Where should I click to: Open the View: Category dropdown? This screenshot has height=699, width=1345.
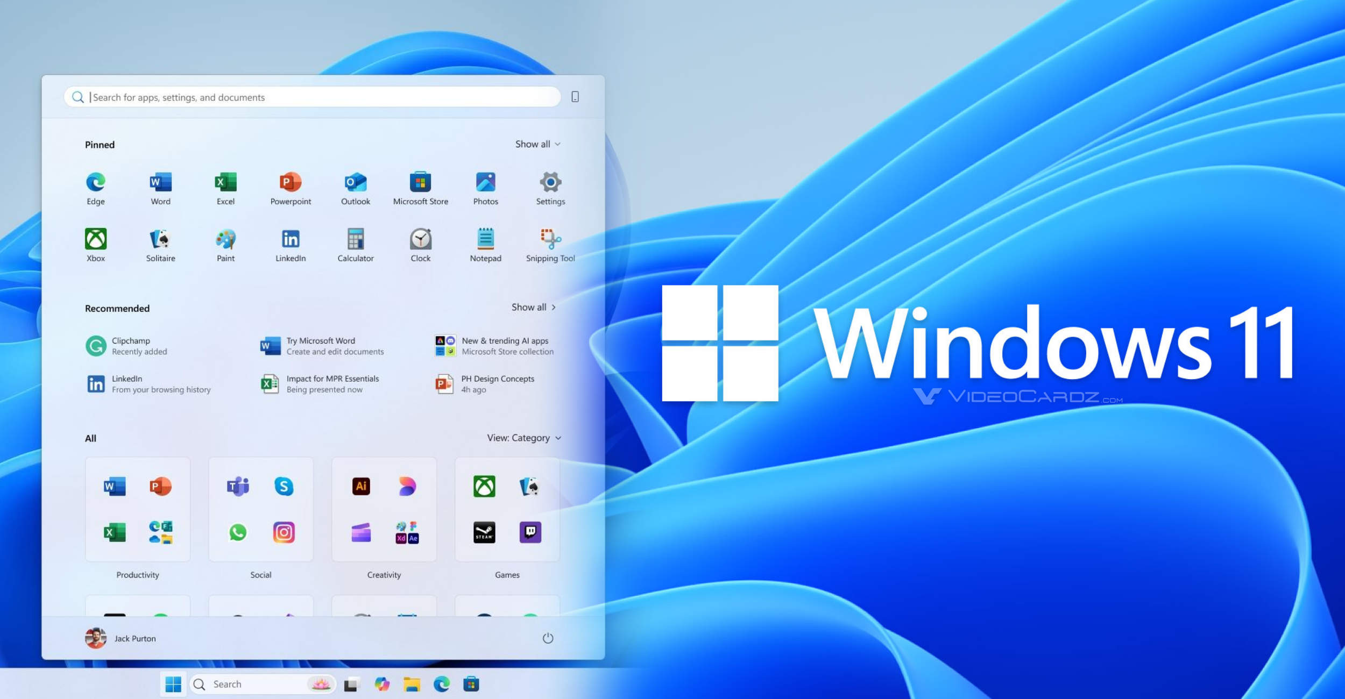[524, 438]
